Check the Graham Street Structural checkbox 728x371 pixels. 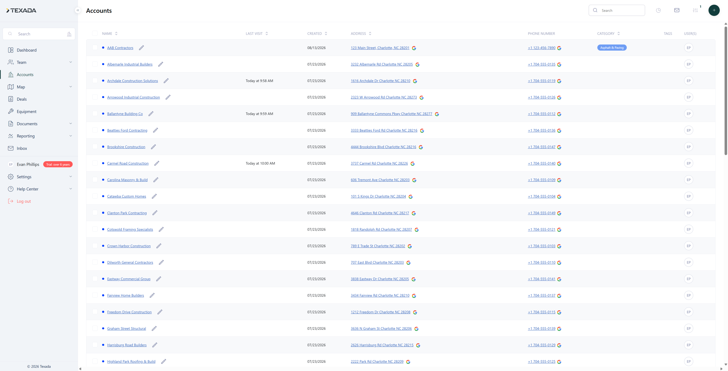[x=95, y=328]
